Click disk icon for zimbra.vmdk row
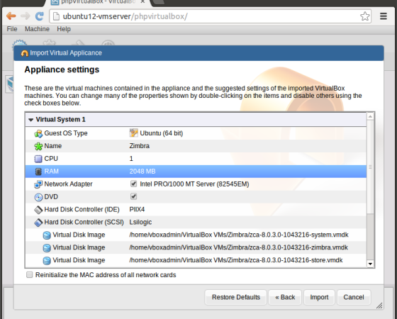Screen dimensions: 397x319 [47, 248]
